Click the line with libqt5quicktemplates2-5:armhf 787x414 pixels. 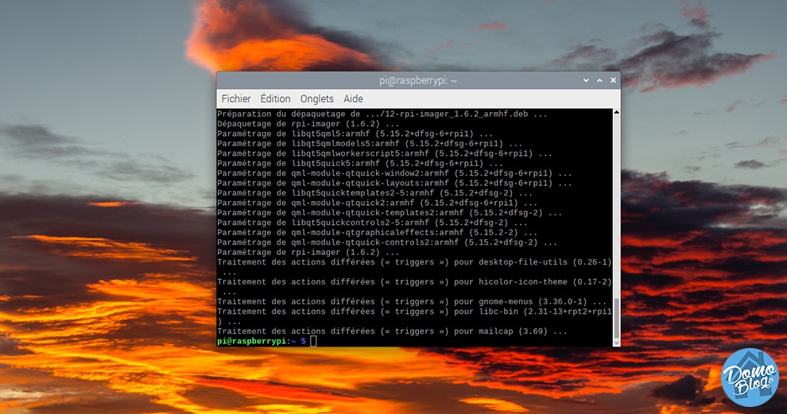click(x=374, y=193)
